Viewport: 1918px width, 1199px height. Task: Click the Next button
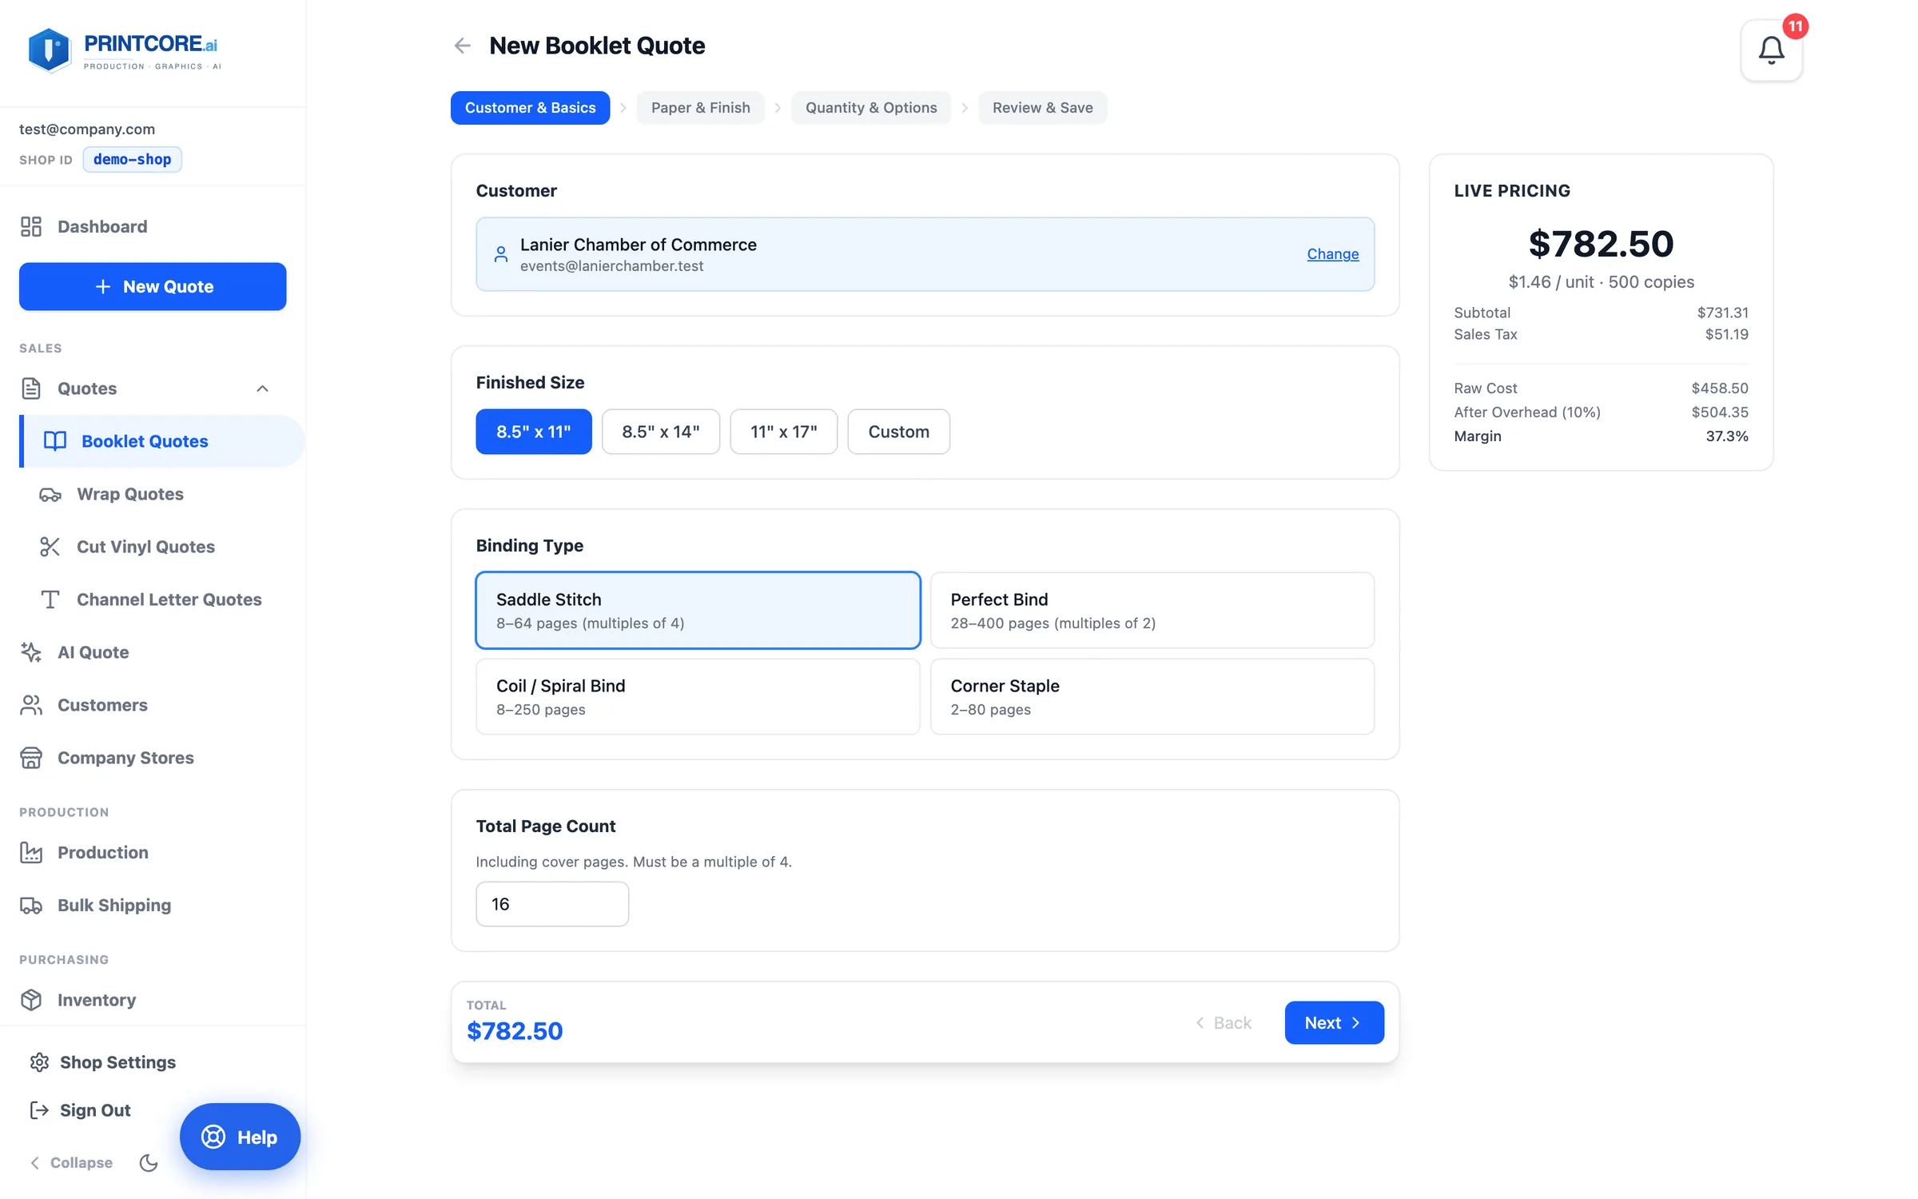pyautogui.click(x=1334, y=1022)
